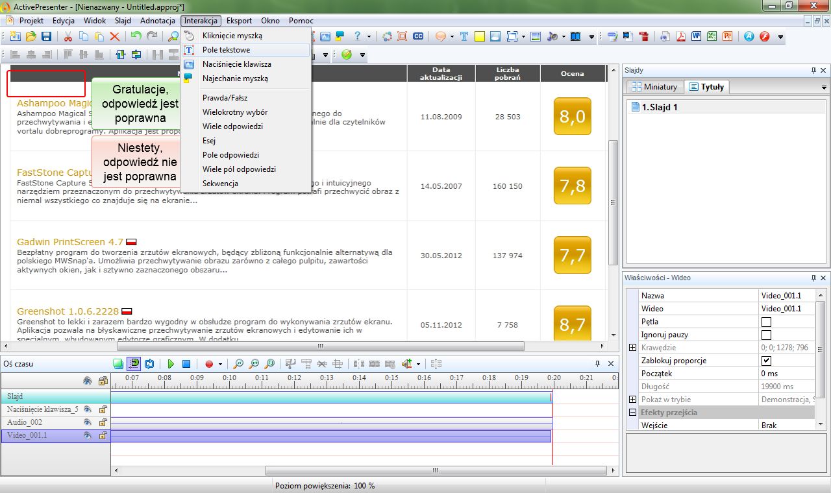This screenshot has height=493, width=831.
Task: Collapse the Efekty przejścia section
Action: pos(632,413)
